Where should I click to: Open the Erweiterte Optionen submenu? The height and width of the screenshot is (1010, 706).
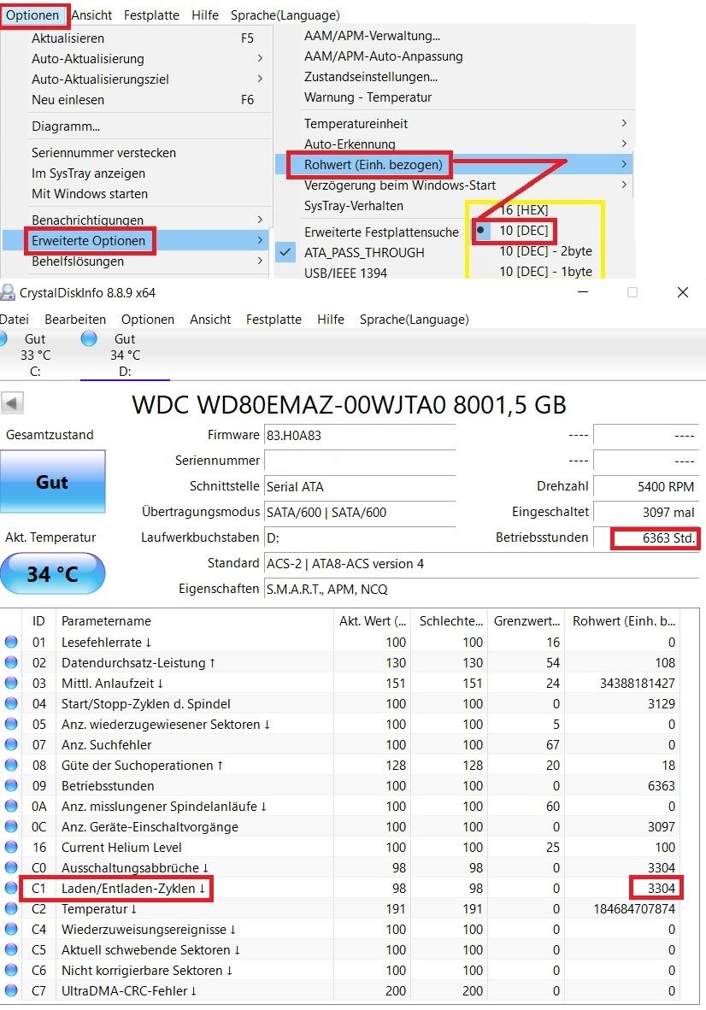[x=136, y=240]
